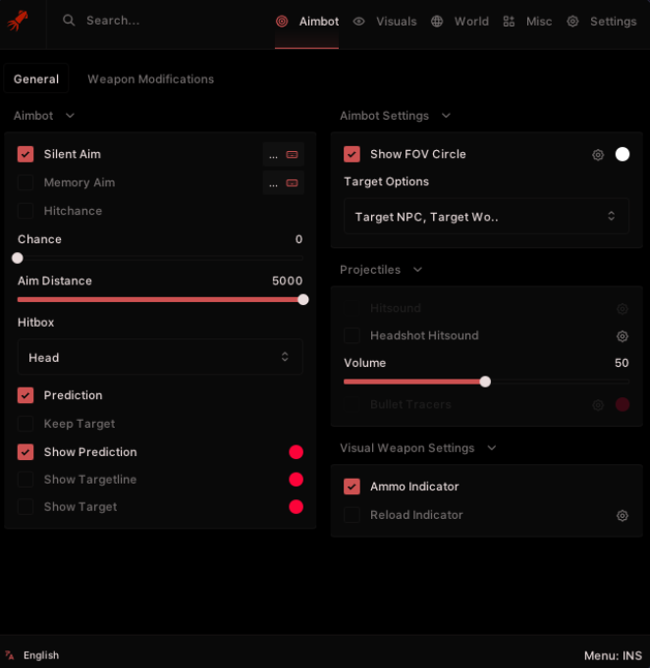The width and height of the screenshot is (650, 668).
Task: Enable the Keep Target checkbox
Action: click(26, 424)
